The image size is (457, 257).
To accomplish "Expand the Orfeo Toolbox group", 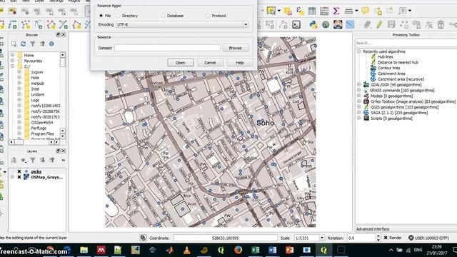I will tap(358, 101).
